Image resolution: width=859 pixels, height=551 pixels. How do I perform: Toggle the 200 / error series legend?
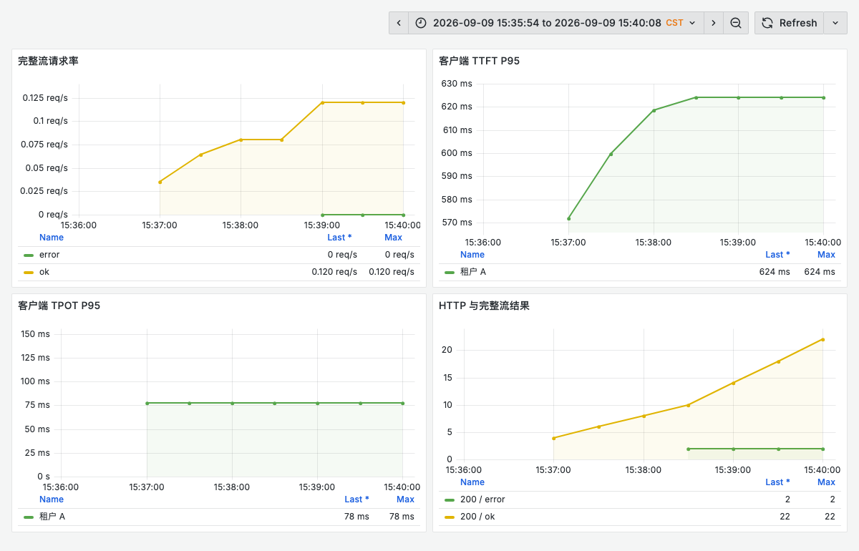(483, 499)
